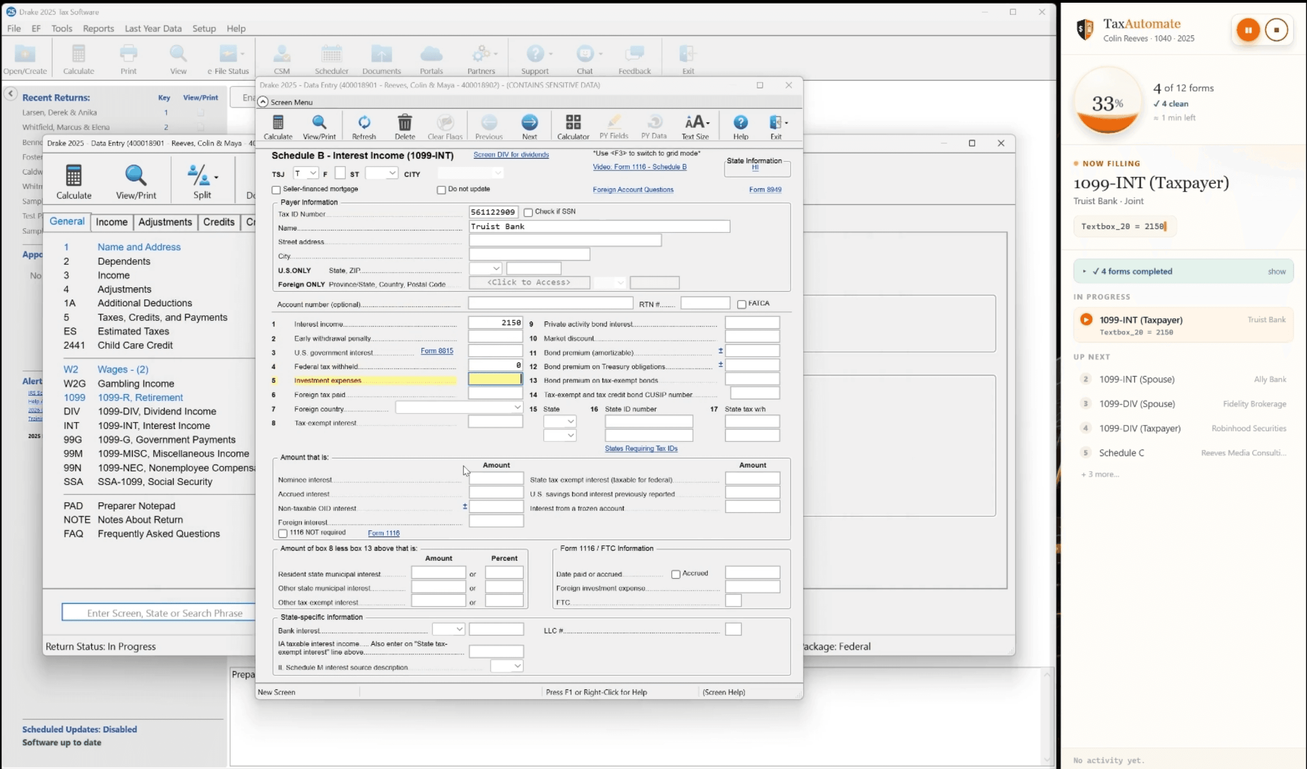This screenshot has height=769, width=1307.
Task: Open the Portals cloud icon
Action: pos(431,60)
